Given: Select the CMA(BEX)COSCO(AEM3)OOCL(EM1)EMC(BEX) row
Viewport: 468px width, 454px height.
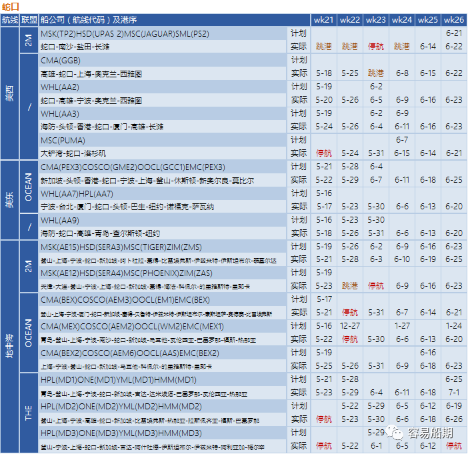Looking at the screenshot, I should 163,300.
